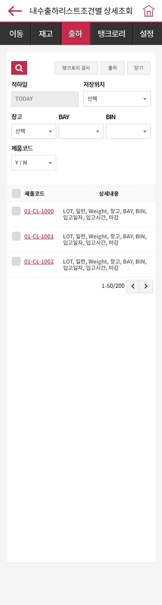Switch to the 이동 tab
Screen dimensions: 162x605
pyautogui.click(x=16, y=34)
